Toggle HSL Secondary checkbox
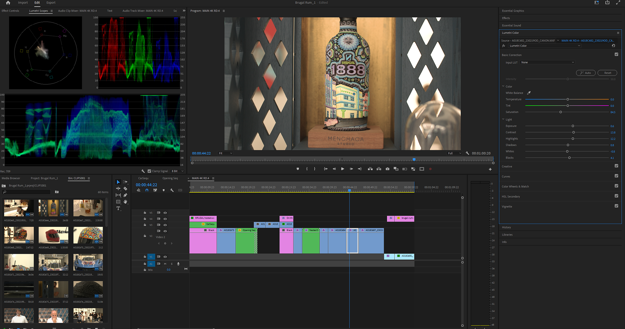The width and height of the screenshot is (625, 329). click(616, 196)
